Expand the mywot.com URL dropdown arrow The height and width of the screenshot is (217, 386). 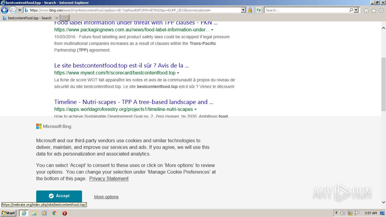(x=178, y=73)
